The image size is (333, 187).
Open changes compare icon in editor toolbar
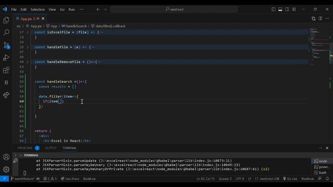[x=313, y=19]
